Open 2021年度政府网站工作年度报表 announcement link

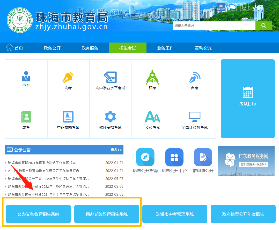pyautogui.click(x=42, y=163)
